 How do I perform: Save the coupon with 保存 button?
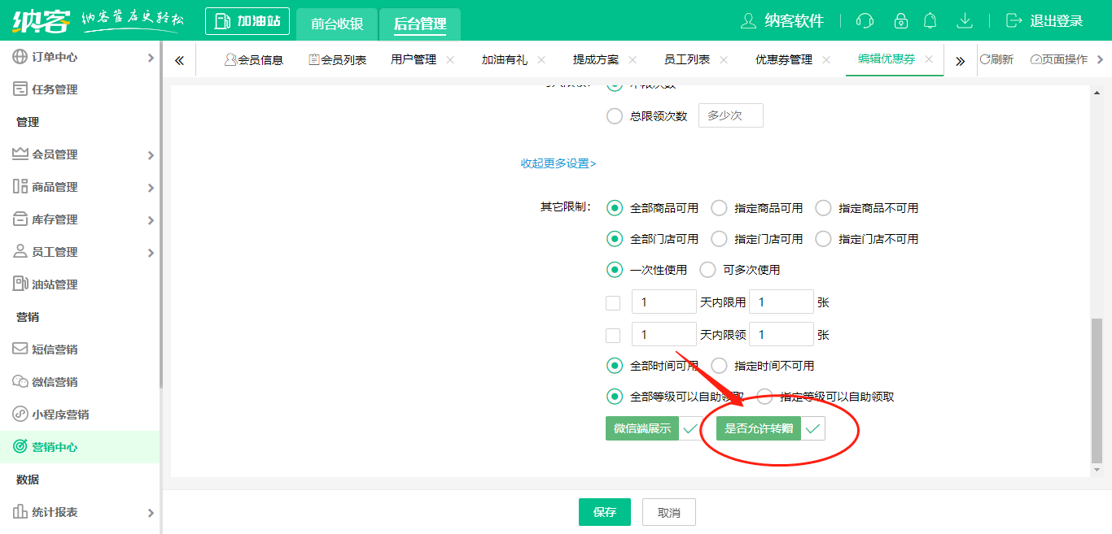tap(604, 512)
